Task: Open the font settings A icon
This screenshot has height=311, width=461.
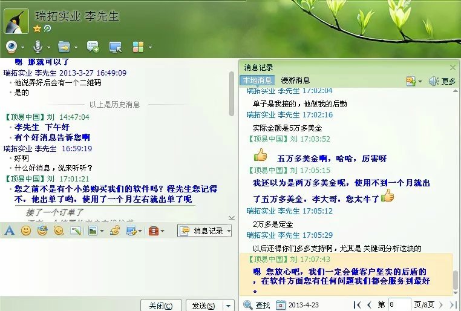Action: coord(10,231)
